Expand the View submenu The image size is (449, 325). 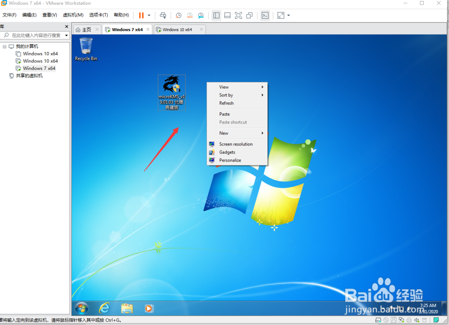click(237, 87)
